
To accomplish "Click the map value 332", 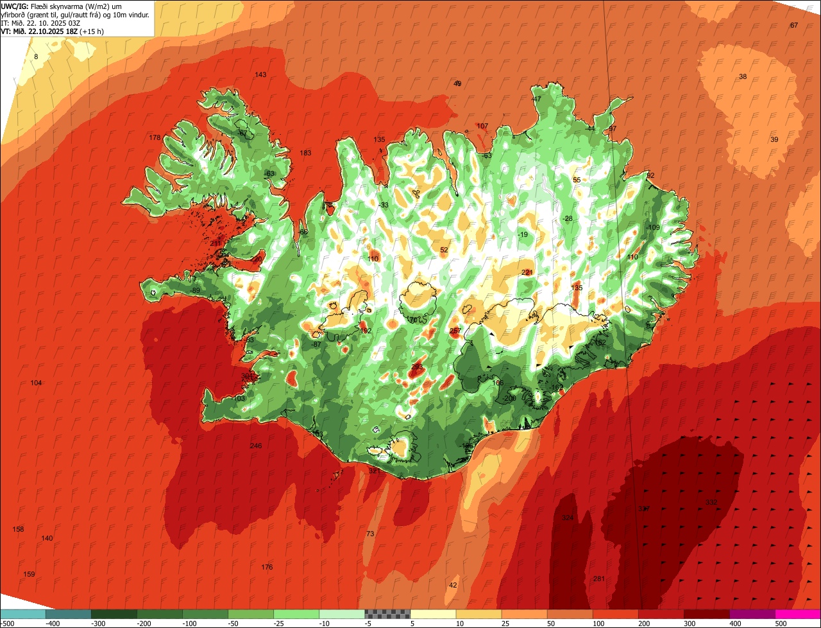I will click(x=711, y=502).
